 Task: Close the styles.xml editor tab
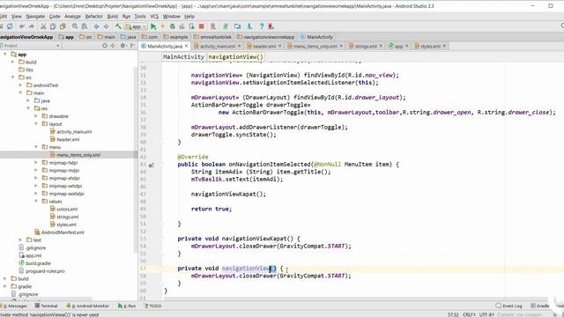coord(444,46)
